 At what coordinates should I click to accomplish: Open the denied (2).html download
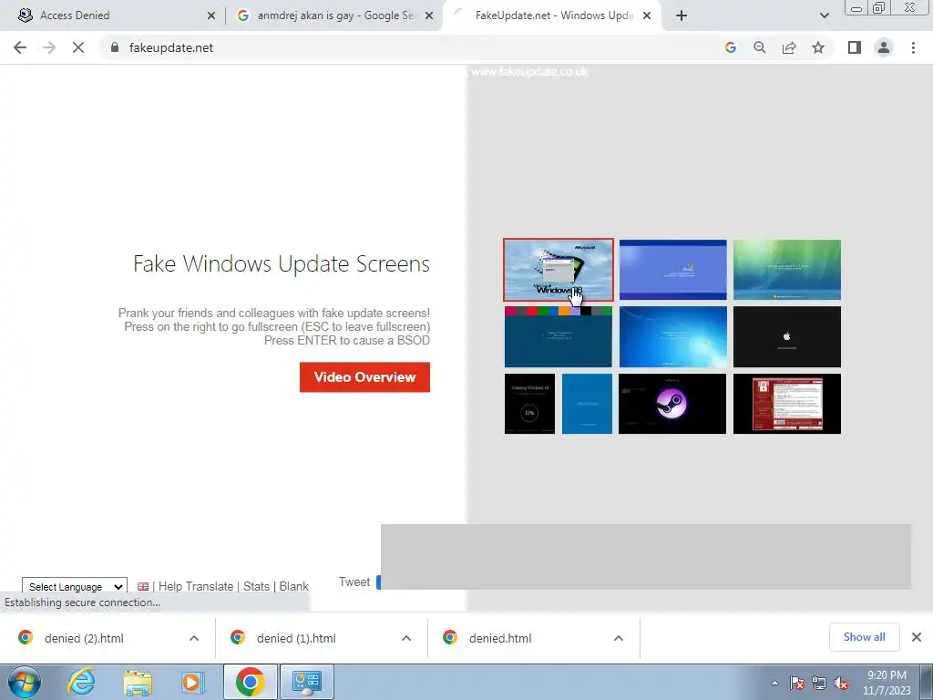pos(84,638)
